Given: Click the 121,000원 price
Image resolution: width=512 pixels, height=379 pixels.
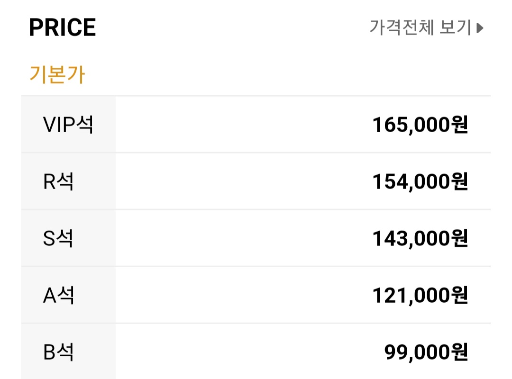Looking at the screenshot, I should [x=420, y=295].
